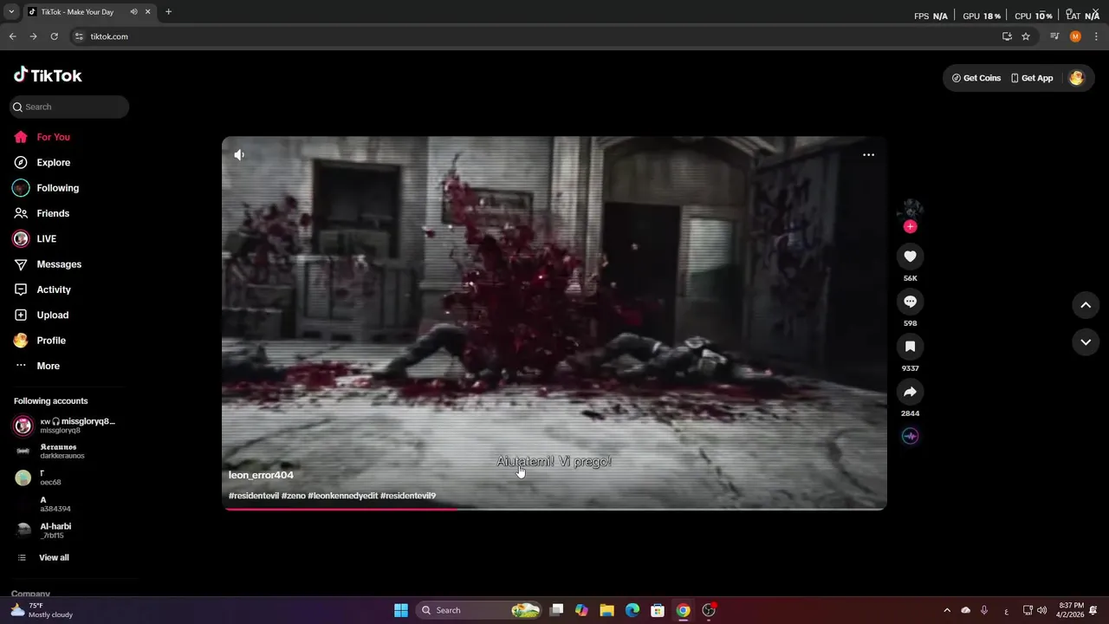This screenshot has width=1109, height=624.
Task: Open the weather widget showing 75°F
Action: pyautogui.click(x=41, y=610)
